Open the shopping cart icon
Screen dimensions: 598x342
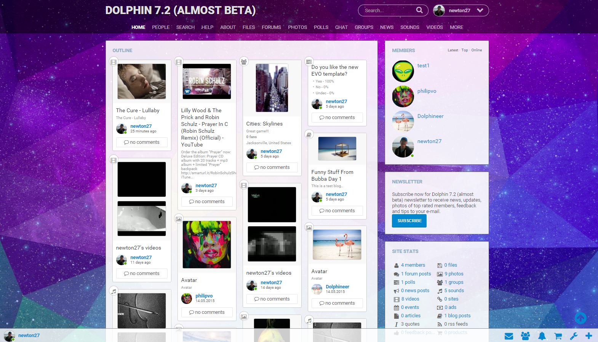tap(558, 336)
